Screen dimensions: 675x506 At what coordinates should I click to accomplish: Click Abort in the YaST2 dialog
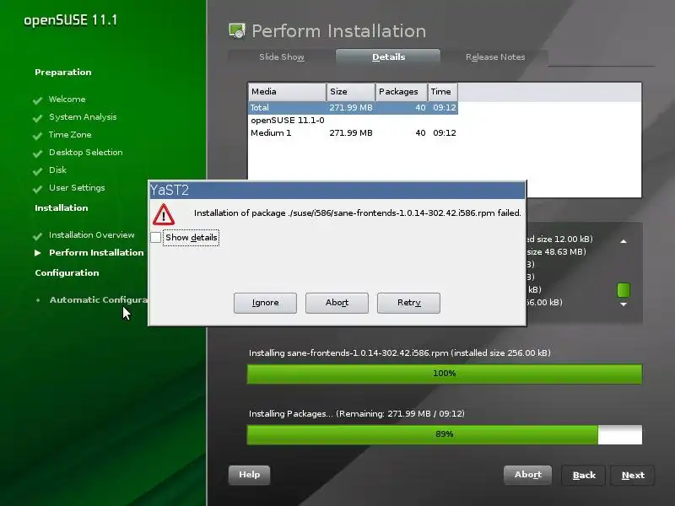[x=337, y=303]
